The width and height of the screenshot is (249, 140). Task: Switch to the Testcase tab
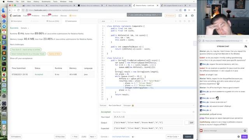pos(103,105)
